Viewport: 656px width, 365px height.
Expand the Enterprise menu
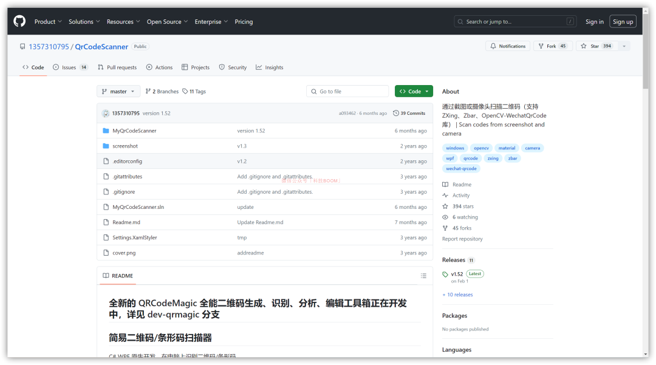coord(211,22)
